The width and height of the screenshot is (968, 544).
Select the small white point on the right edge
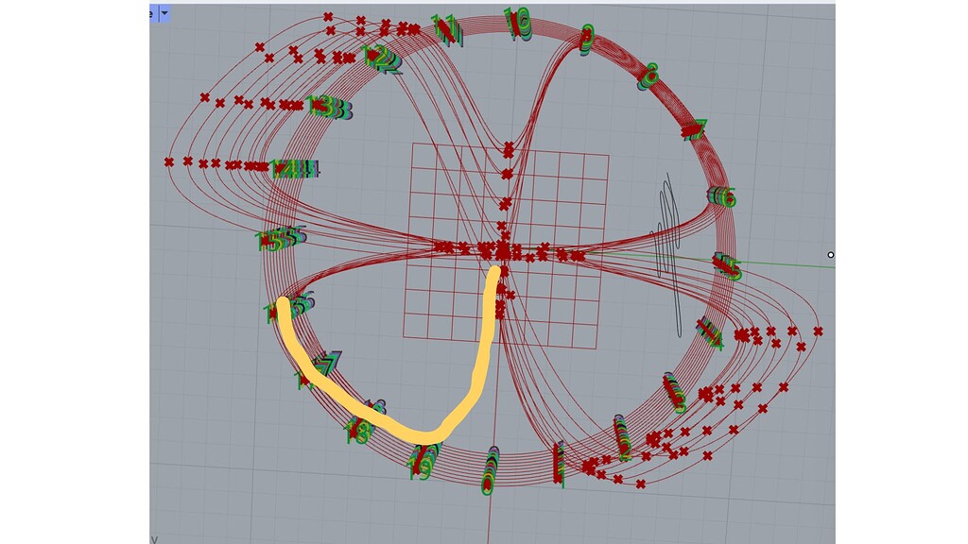831,255
